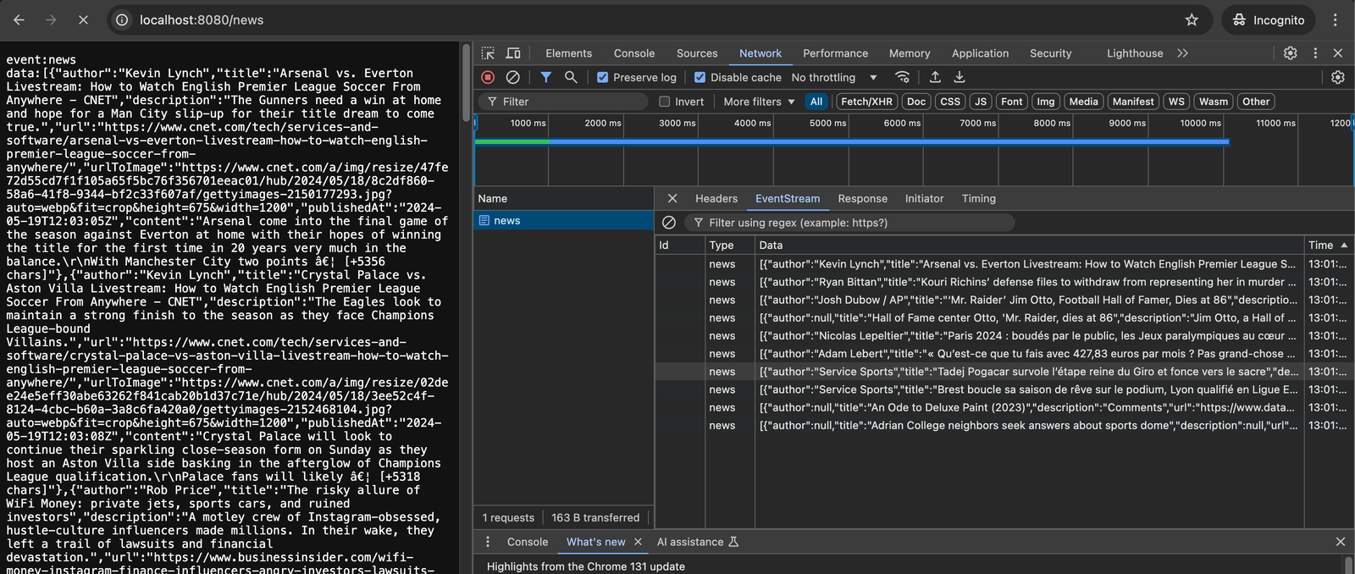Viewport: 1355px width, 574px height.
Task: Bookmark this page with star icon
Action: tap(1192, 19)
